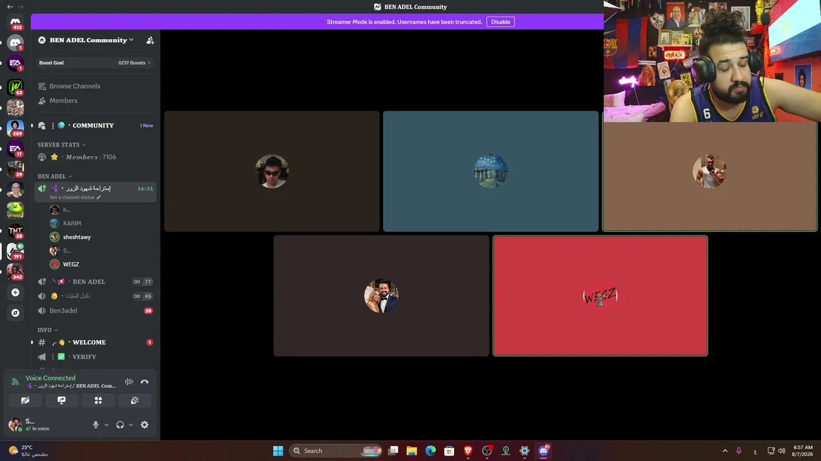The width and height of the screenshot is (821, 461).
Task: Collapse the INFO category
Action: (47, 330)
